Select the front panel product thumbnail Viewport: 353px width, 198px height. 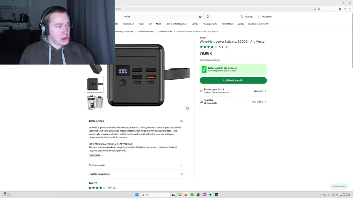[95, 84]
